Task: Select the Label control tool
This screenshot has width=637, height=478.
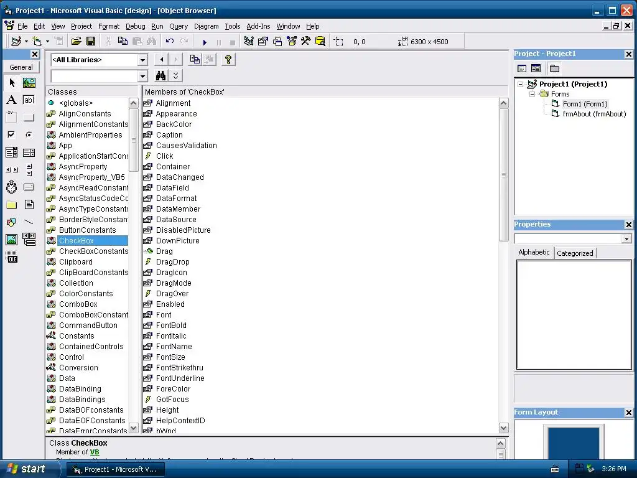Action: tap(12, 100)
